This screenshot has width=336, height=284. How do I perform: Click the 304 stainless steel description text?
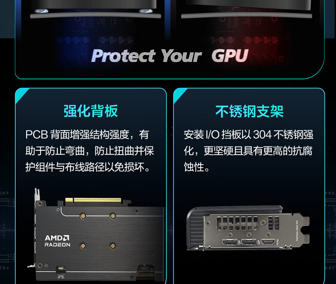coord(248,151)
